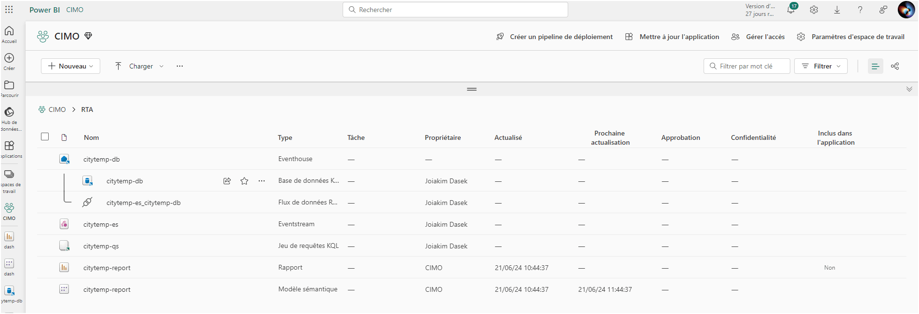Open Paramètres d'espace de travail
This screenshot has width=919, height=314.
[x=851, y=37]
